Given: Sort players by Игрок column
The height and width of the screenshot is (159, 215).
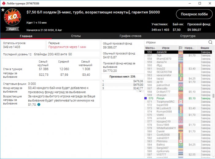Looking at the screenshot, I should pos(166,48).
